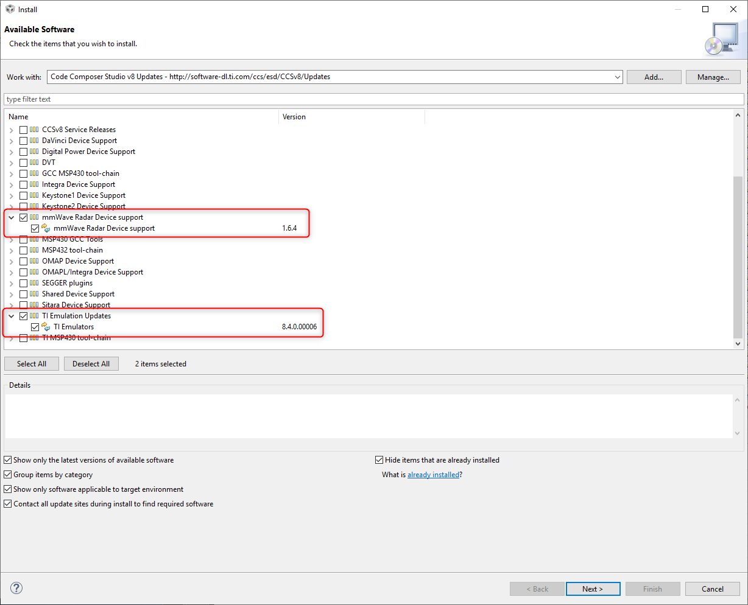Screen dimensions: 748x605
Task: Cancel the Install dialog
Action: (712, 589)
